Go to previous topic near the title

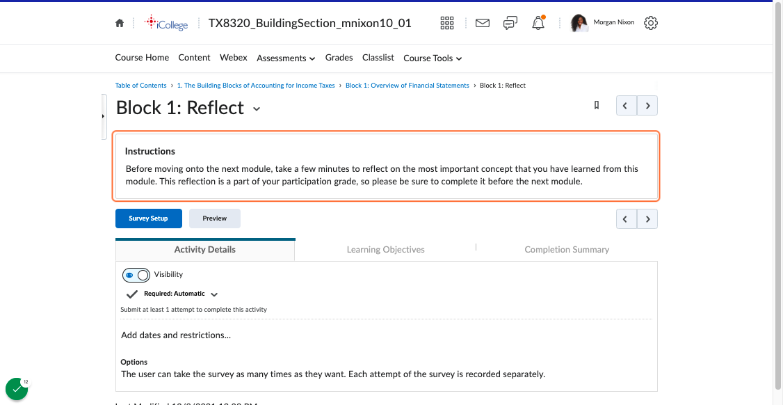click(627, 106)
